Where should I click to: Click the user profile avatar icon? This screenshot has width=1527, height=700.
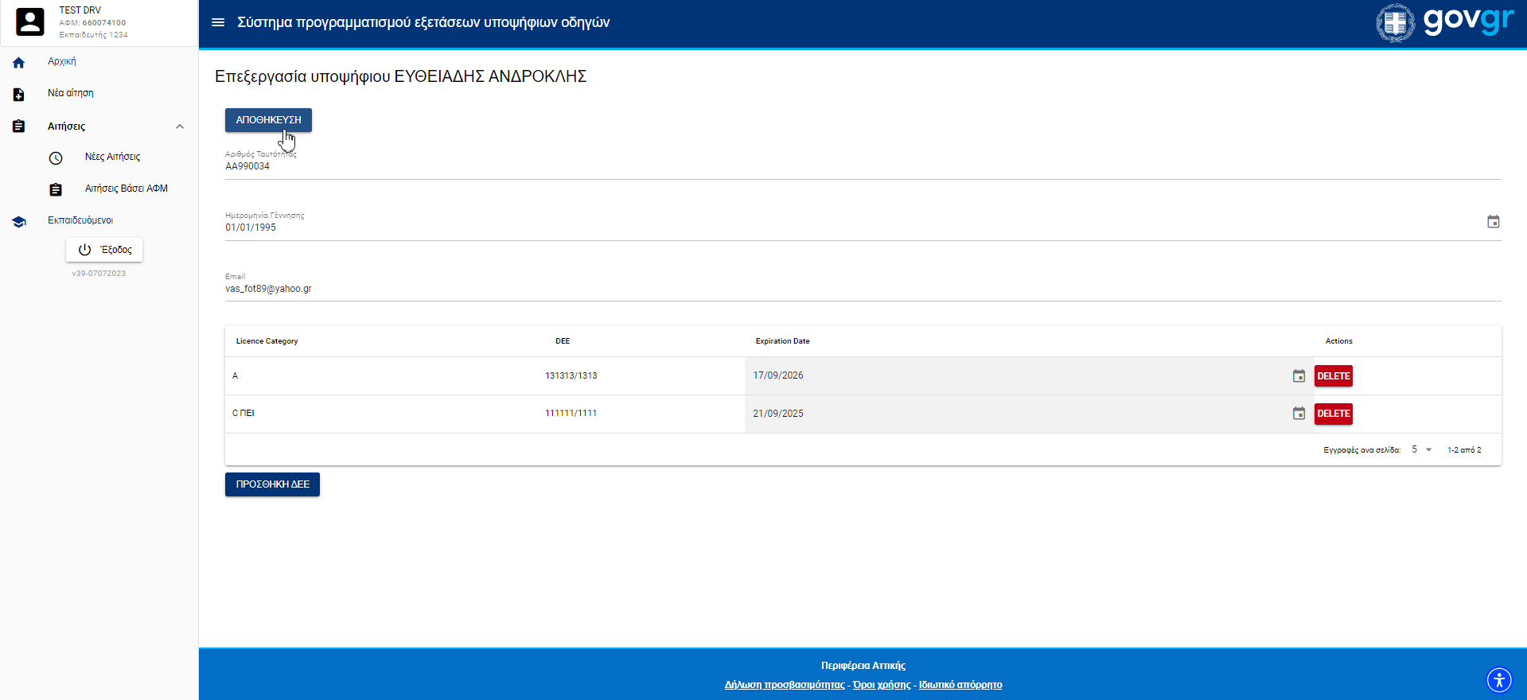30,22
